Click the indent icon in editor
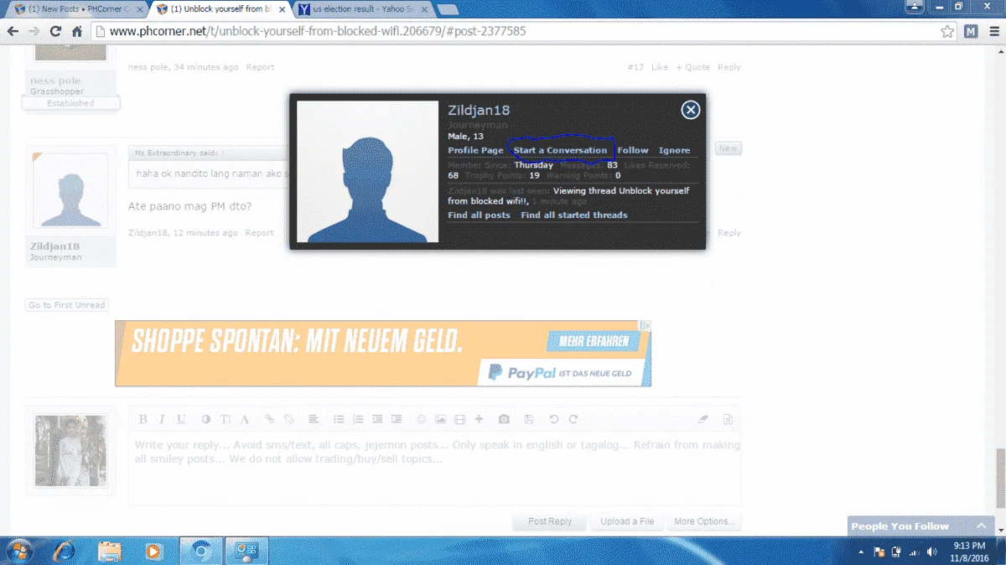The height and width of the screenshot is (565, 1006). pyautogui.click(x=397, y=419)
